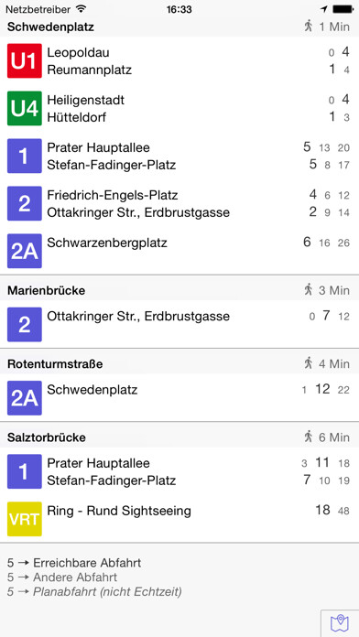Tap bus 2A icon under Rotenturmstraße
The width and height of the screenshot is (359, 637).
coord(25,398)
